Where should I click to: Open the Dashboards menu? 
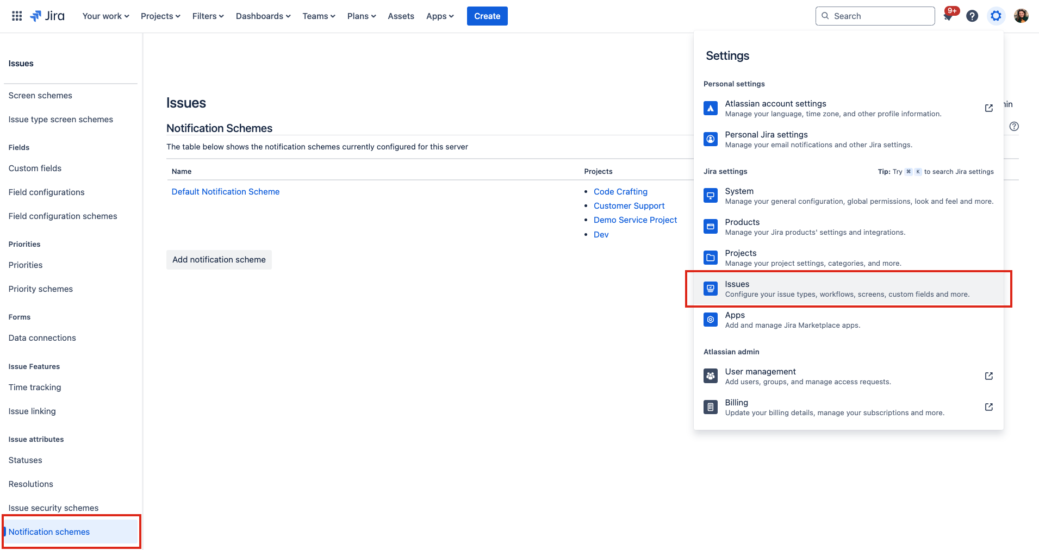tap(263, 16)
